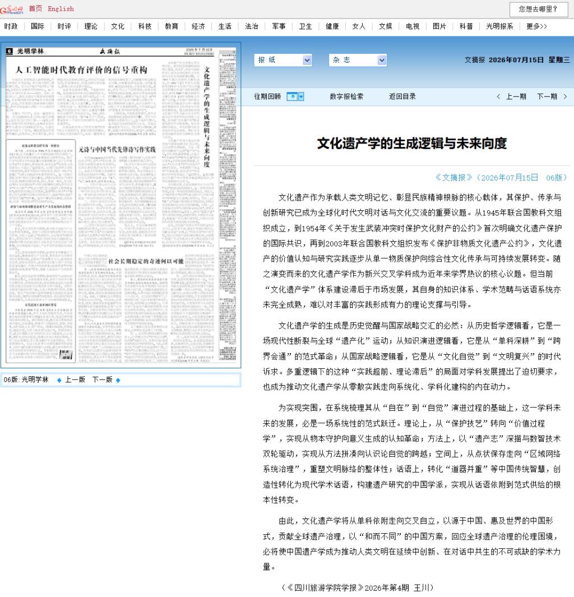Switch to English version
The width and height of the screenshot is (574, 597).
pos(61,9)
